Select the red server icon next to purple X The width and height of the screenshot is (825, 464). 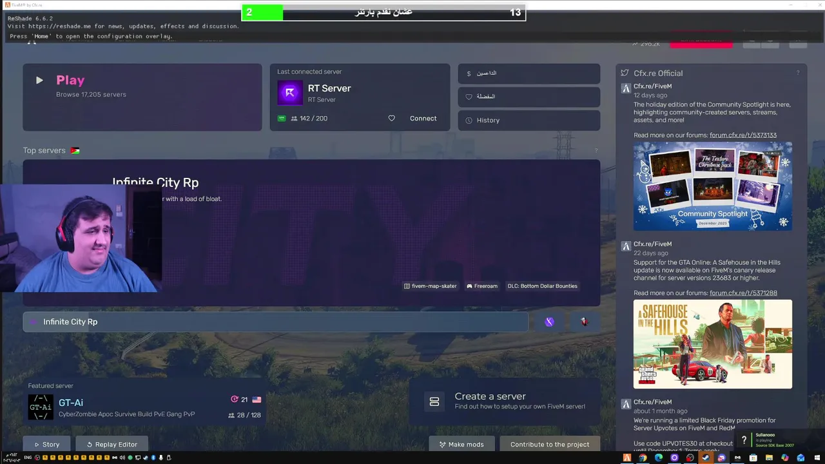[585, 322]
